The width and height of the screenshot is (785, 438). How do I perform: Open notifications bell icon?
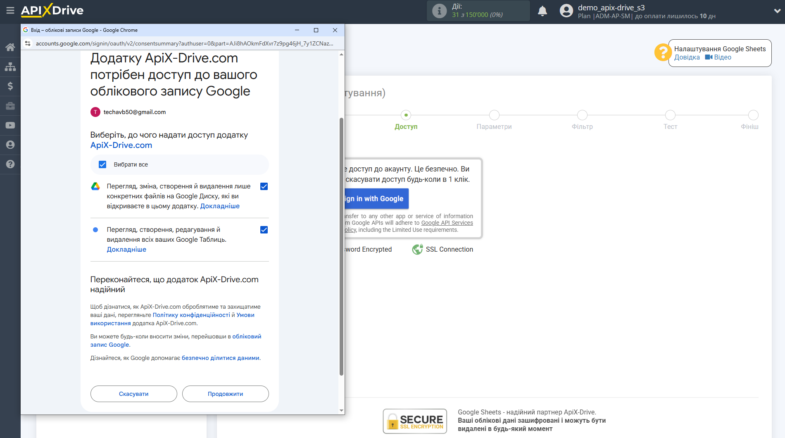coord(542,11)
